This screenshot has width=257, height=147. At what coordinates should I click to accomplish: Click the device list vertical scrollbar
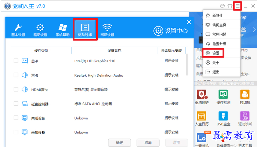[x=187, y=65]
